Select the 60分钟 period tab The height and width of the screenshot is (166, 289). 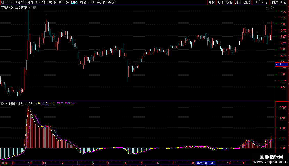tap(64, 2)
